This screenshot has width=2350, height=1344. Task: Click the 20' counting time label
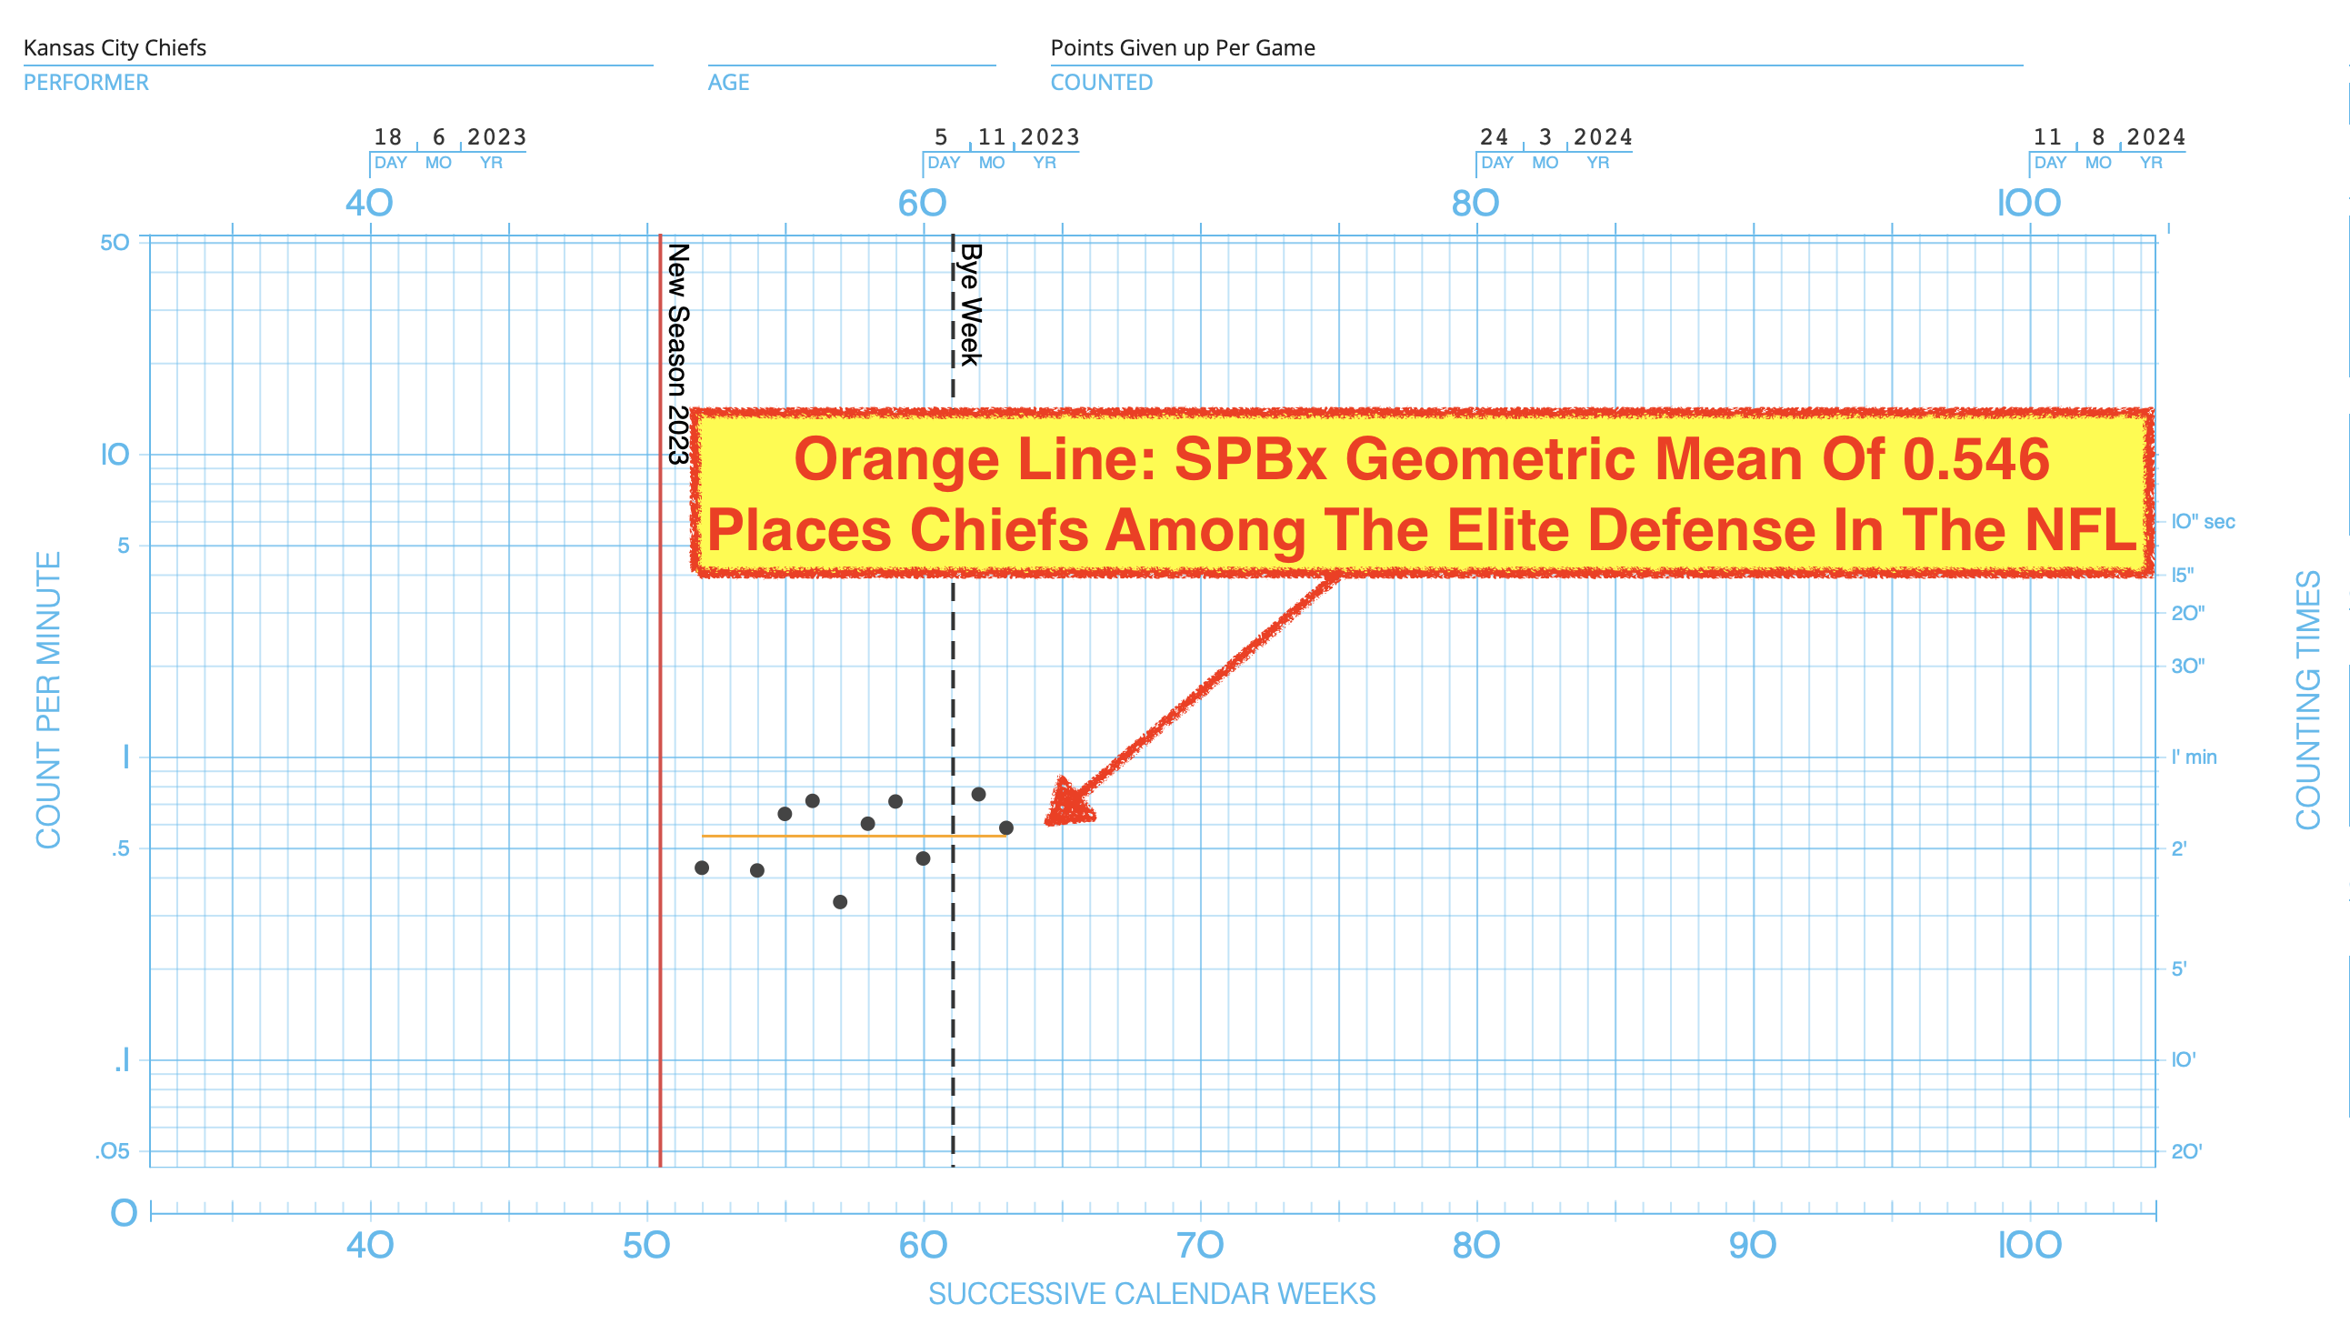2186,1151
